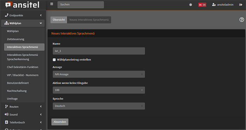Expand the Sound menu chevron
Screen dimensions: 246x130
click(41, 114)
